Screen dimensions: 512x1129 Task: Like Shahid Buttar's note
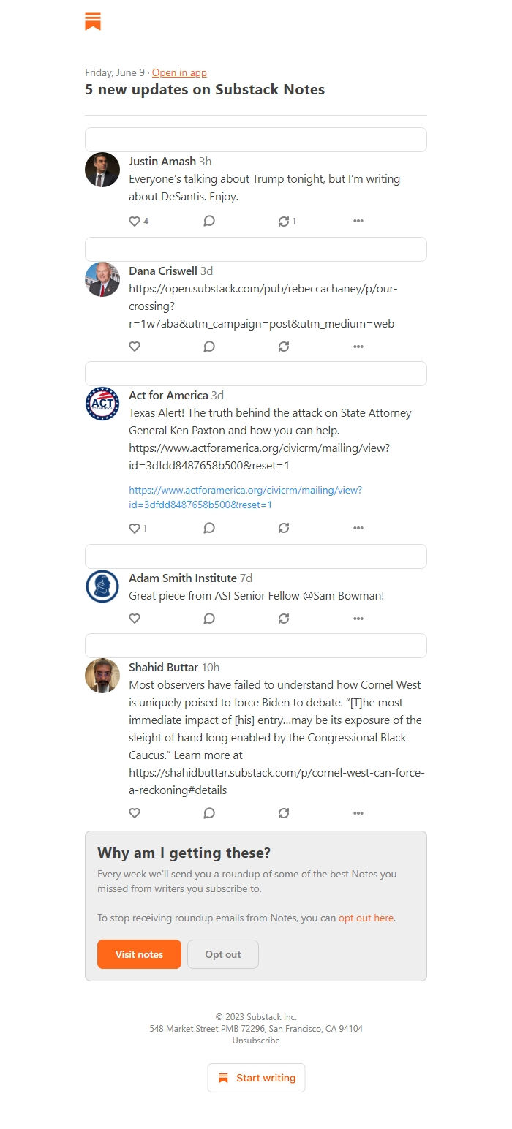coord(135,812)
